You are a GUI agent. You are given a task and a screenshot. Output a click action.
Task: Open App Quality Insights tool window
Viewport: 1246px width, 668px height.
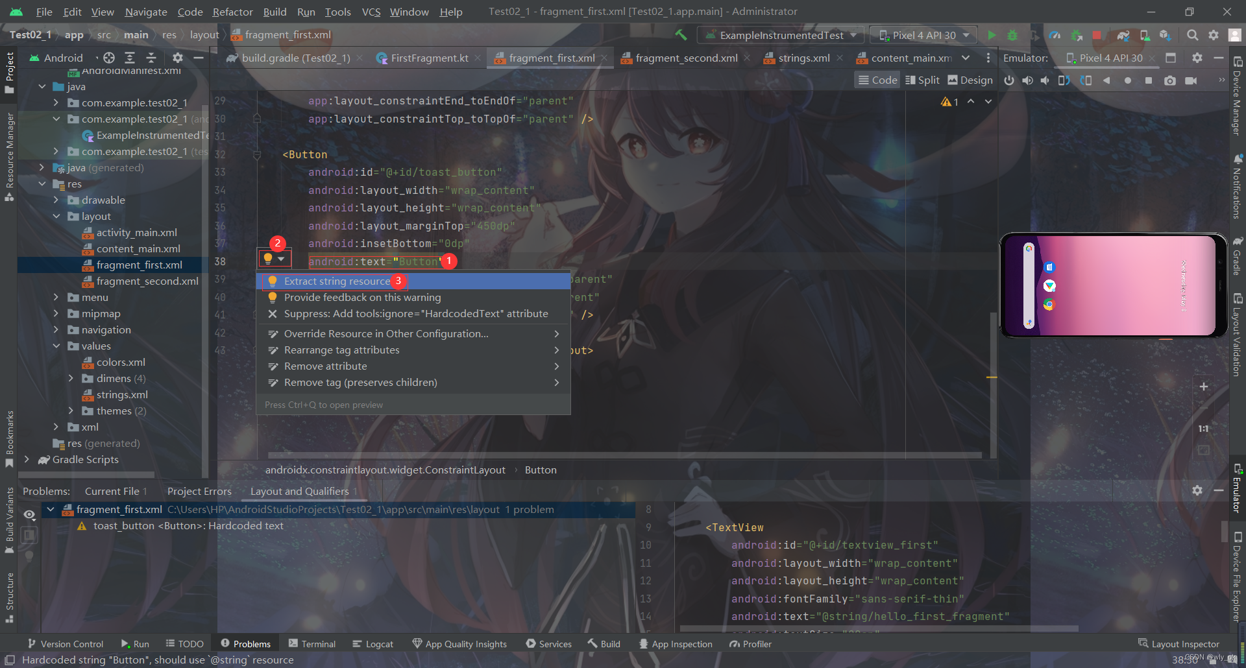tap(459, 644)
